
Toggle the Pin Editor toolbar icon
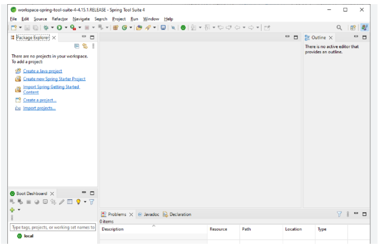tap(267, 27)
